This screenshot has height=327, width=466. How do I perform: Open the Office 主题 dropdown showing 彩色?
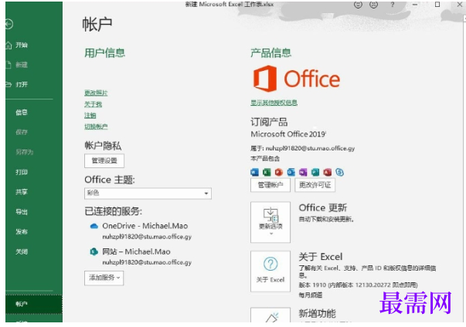[148, 194]
